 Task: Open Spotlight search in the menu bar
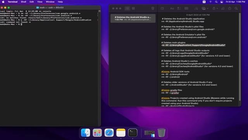[x=216, y=2]
